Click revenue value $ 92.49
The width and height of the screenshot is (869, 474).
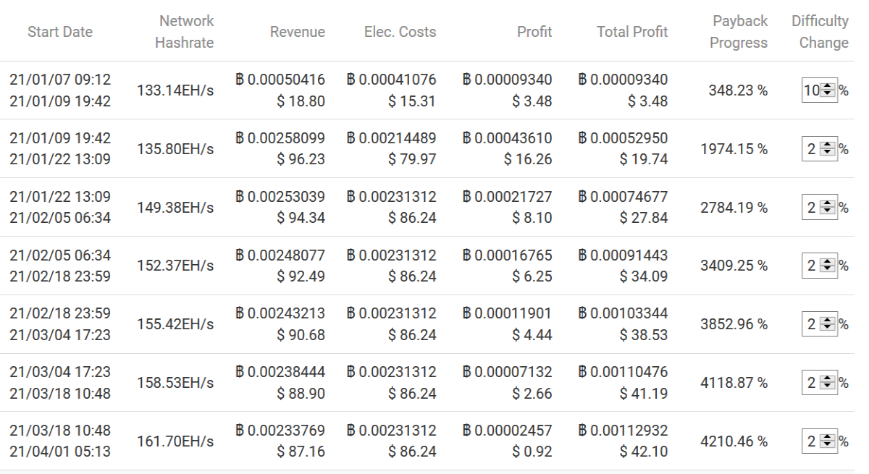pyautogui.click(x=301, y=276)
